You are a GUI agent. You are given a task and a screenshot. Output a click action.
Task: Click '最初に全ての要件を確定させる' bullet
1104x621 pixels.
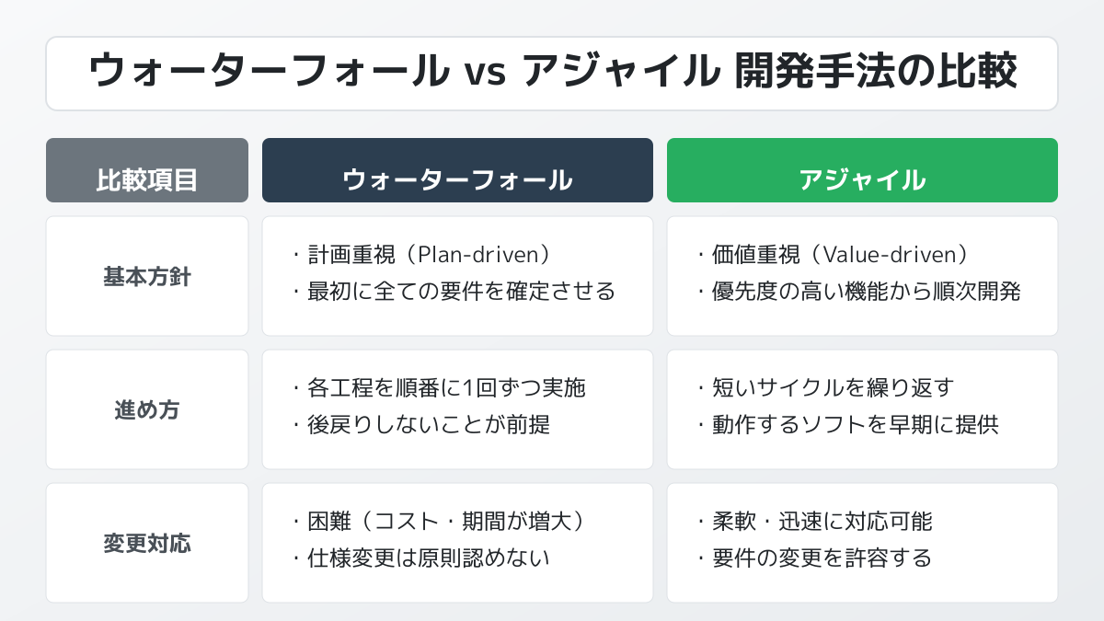pos(461,293)
